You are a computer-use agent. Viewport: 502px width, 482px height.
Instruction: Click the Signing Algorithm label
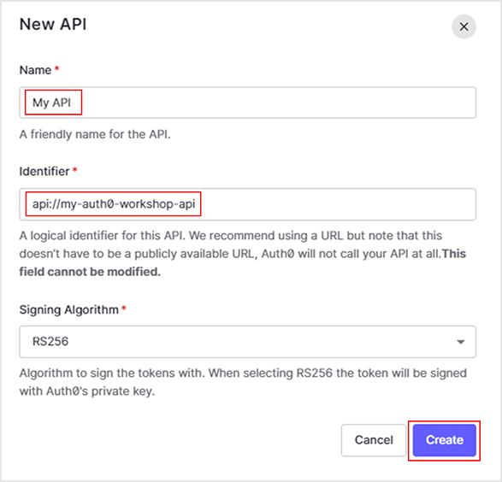tap(68, 309)
